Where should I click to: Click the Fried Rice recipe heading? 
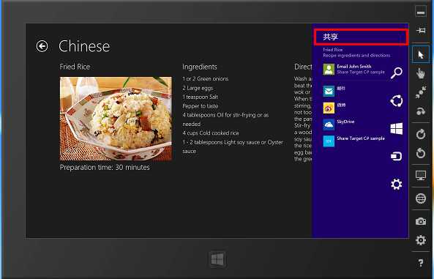pos(75,67)
